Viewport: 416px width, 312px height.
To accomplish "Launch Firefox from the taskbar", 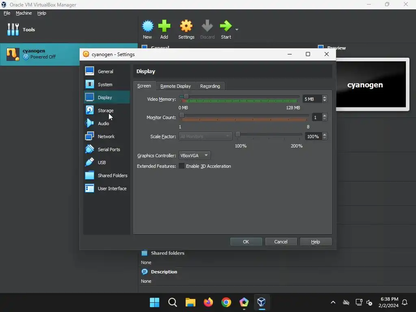I will pos(208,302).
